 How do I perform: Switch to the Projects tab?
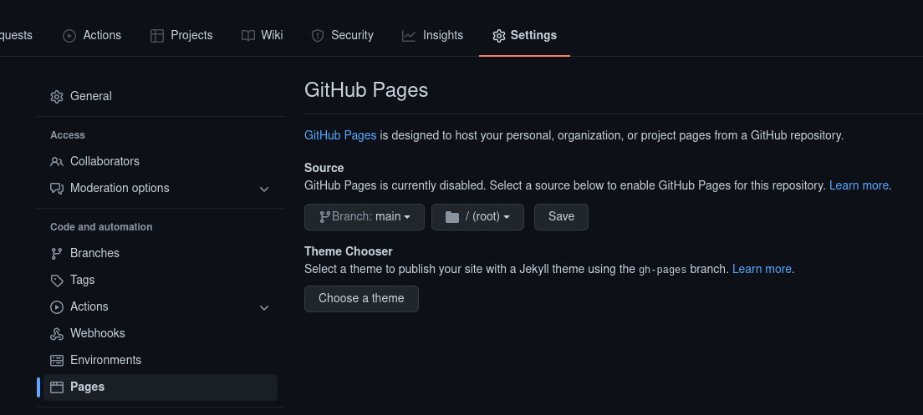181,35
